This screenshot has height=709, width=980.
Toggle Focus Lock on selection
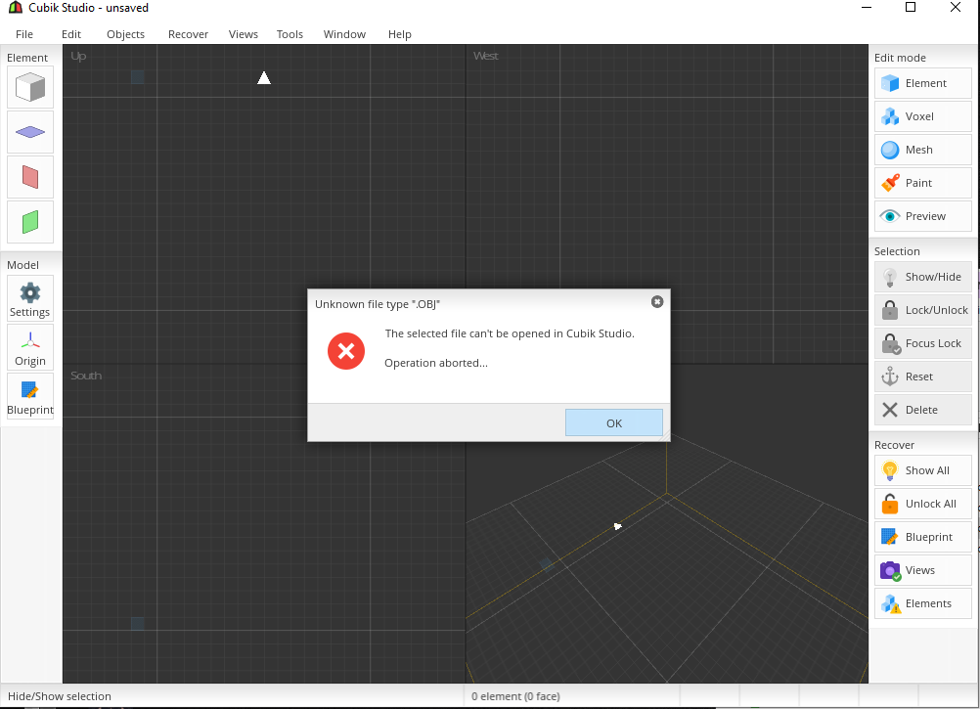(x=922, y=343)
